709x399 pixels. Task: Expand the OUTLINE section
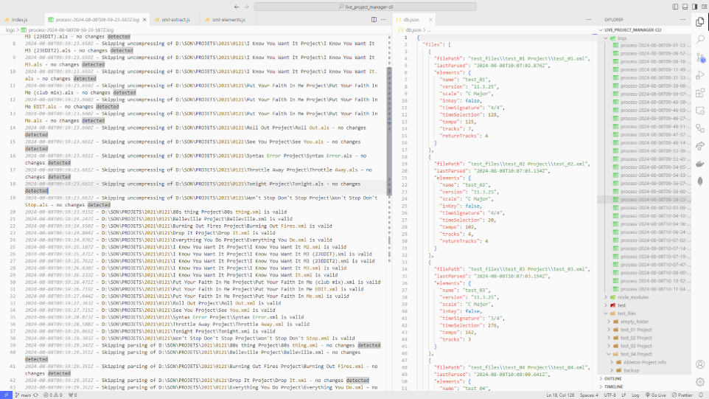click(644, 378)
